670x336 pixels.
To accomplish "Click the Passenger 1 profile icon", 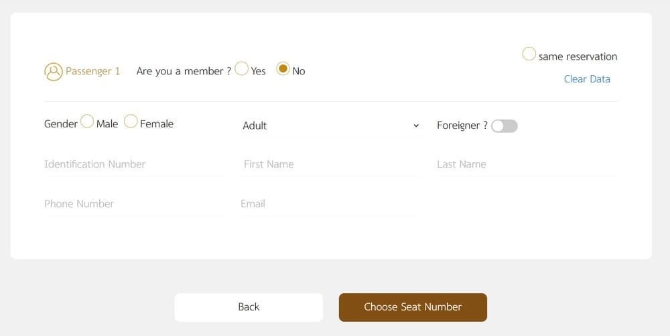I will pyautogui.click(x=54, y=72).
